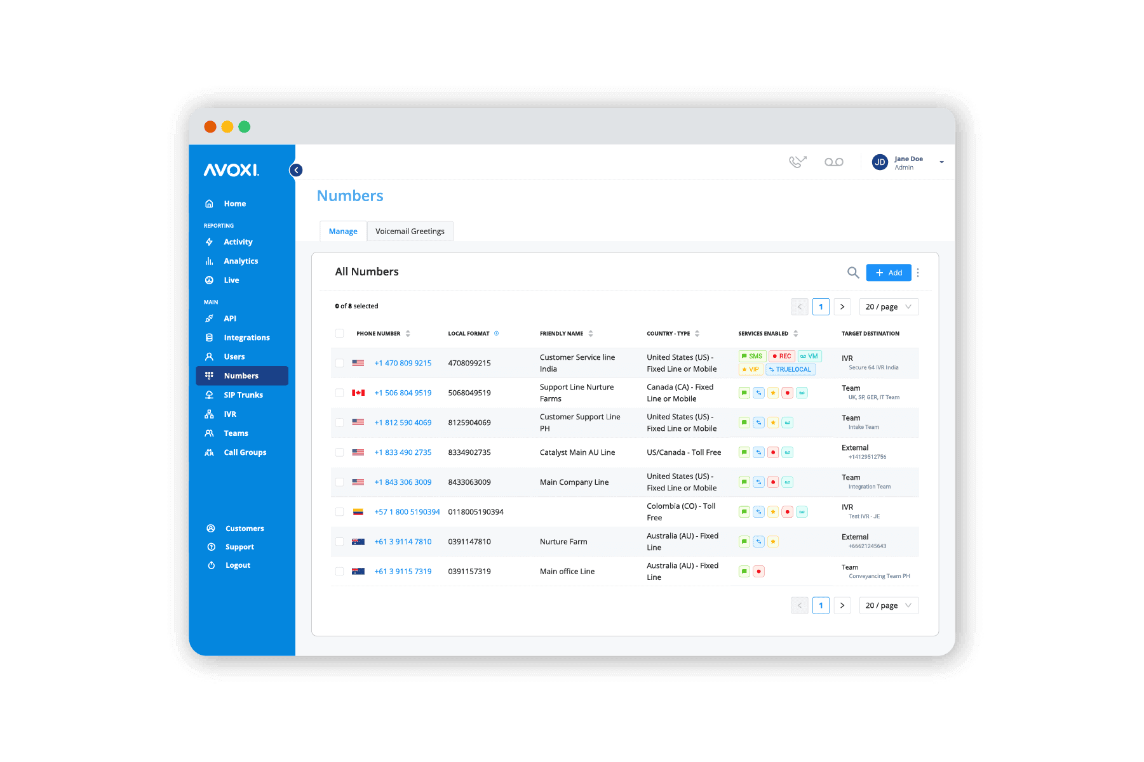Open the three-dot more options menu
This screenshot has width=1144, height=762.
(918, 273)
